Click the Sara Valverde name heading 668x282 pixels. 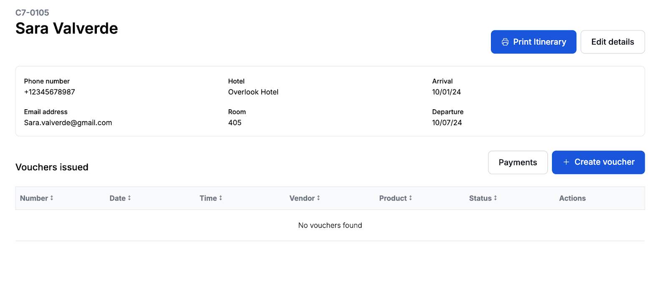tap(67, 28)
